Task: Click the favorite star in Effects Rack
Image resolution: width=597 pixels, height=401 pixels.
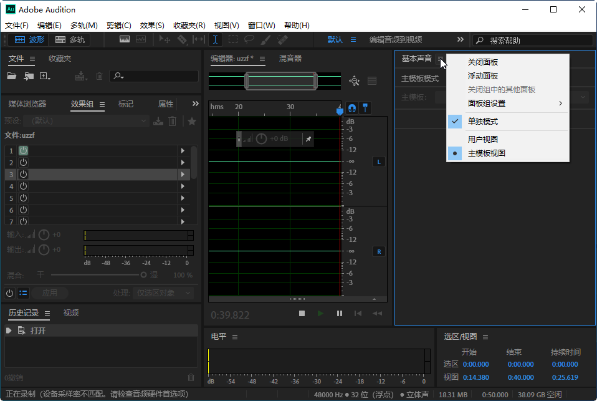Action: click(192, 121)
